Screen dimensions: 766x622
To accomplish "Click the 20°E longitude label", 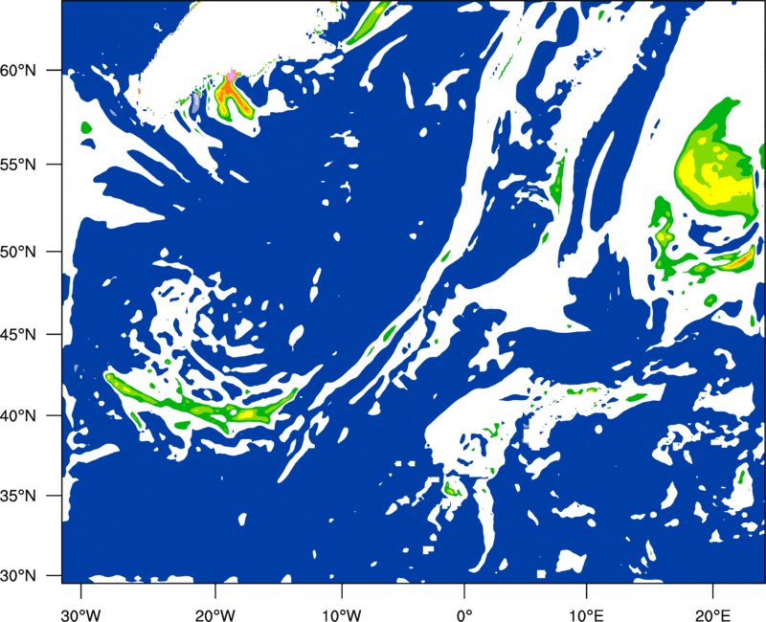I will [x=712, y=615].
